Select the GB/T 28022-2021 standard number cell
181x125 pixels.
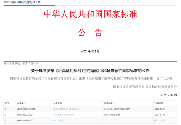click(25, 115)
